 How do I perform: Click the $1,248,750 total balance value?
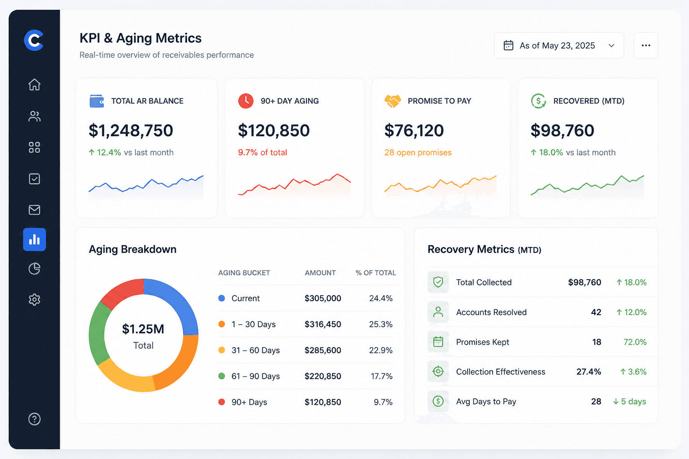[x=131, y=130]
